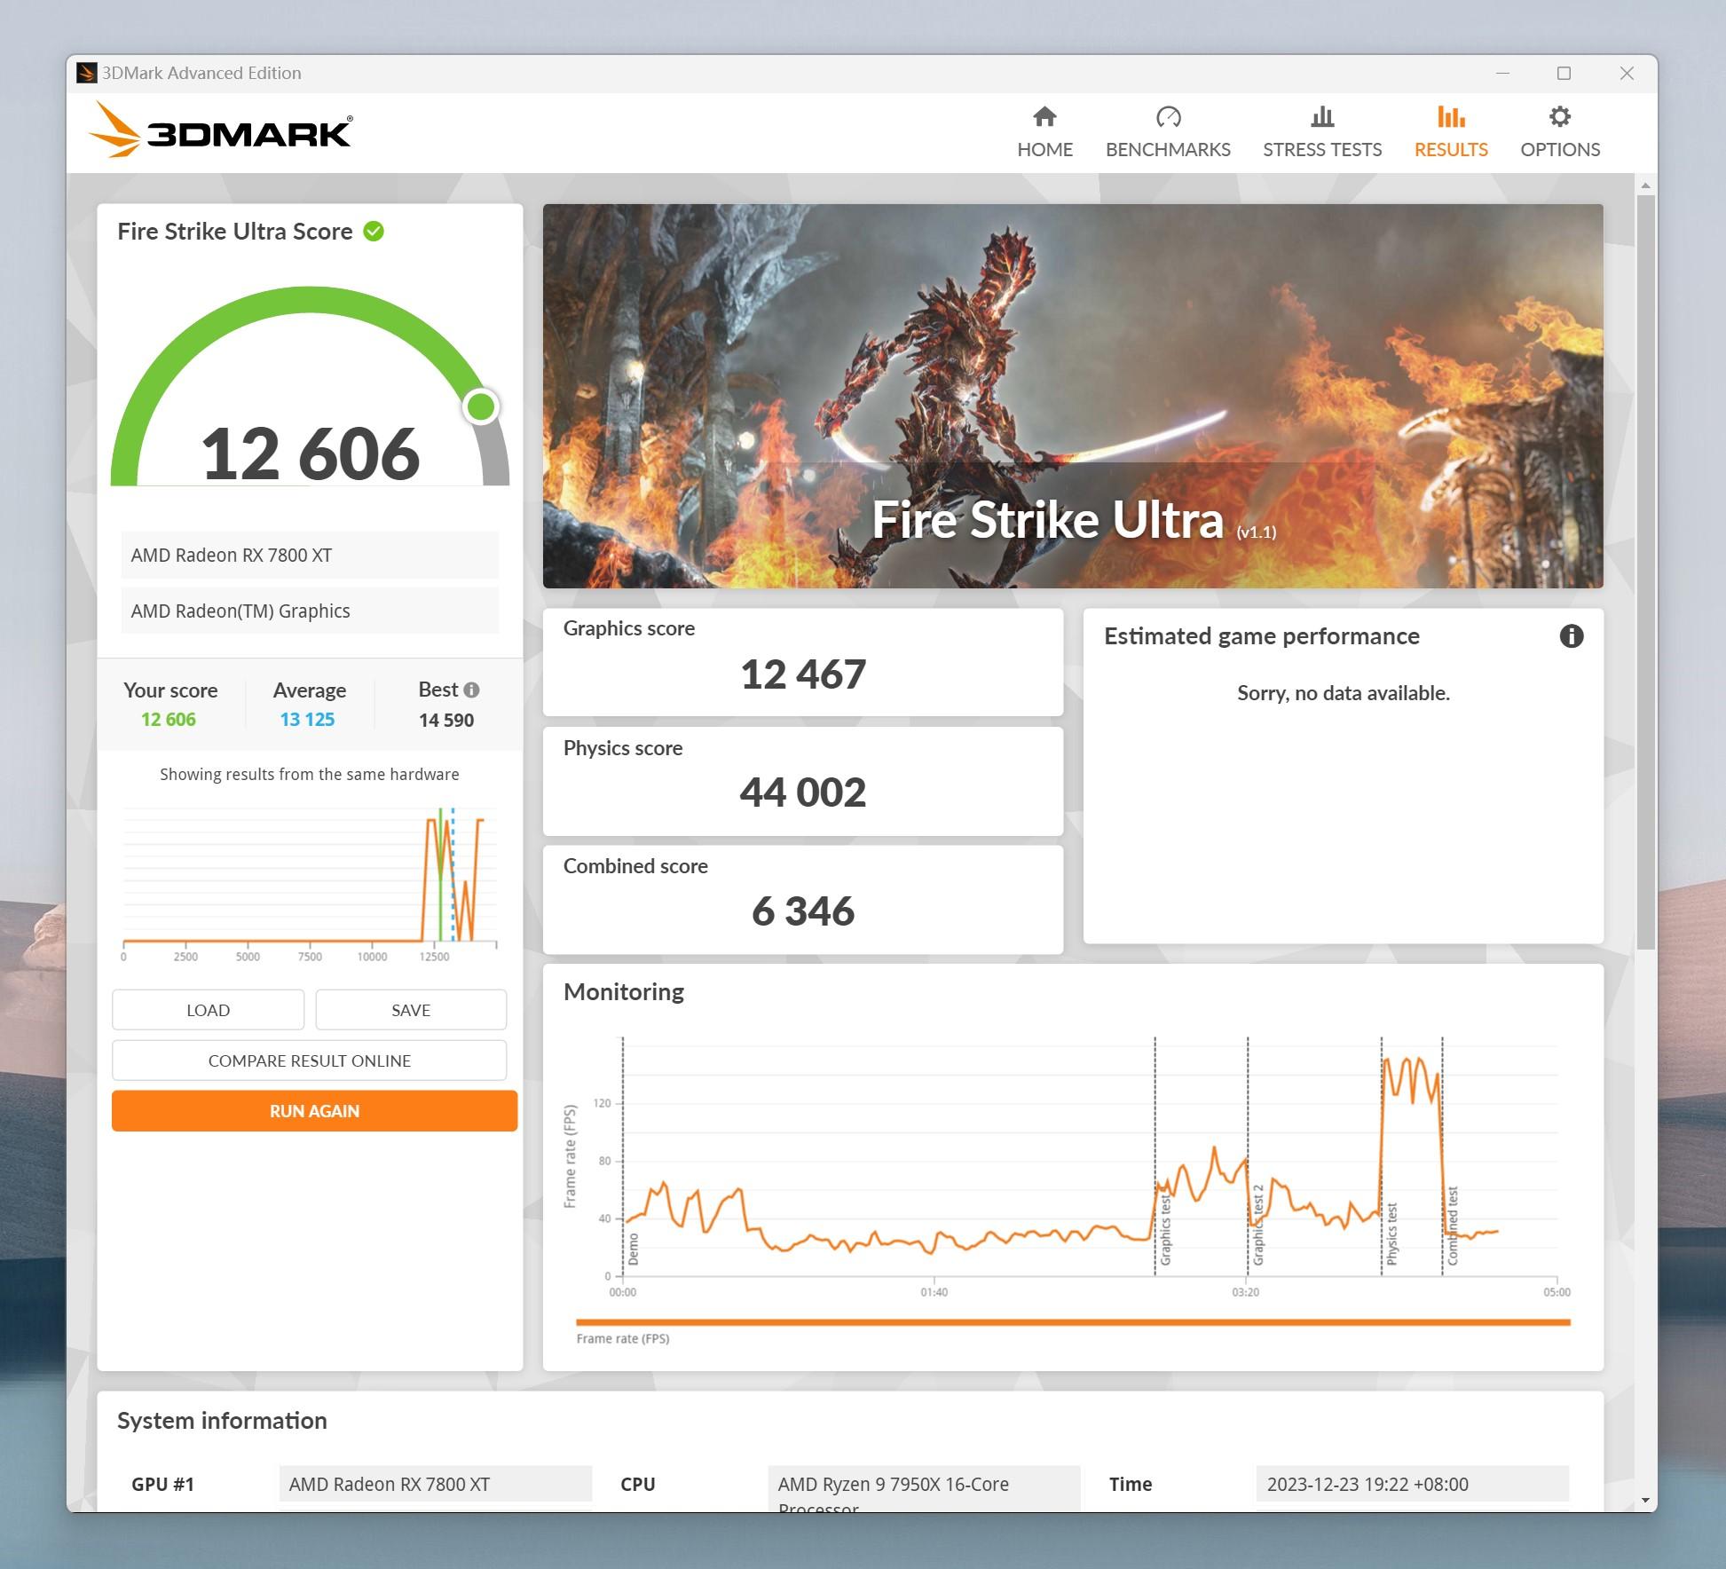Click the scrollbar up arrow

(1645, 185)
